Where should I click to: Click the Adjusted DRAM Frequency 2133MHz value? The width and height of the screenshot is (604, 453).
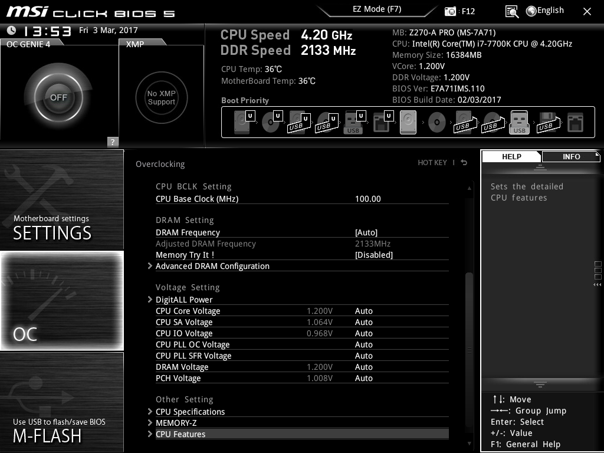[373, 244]
